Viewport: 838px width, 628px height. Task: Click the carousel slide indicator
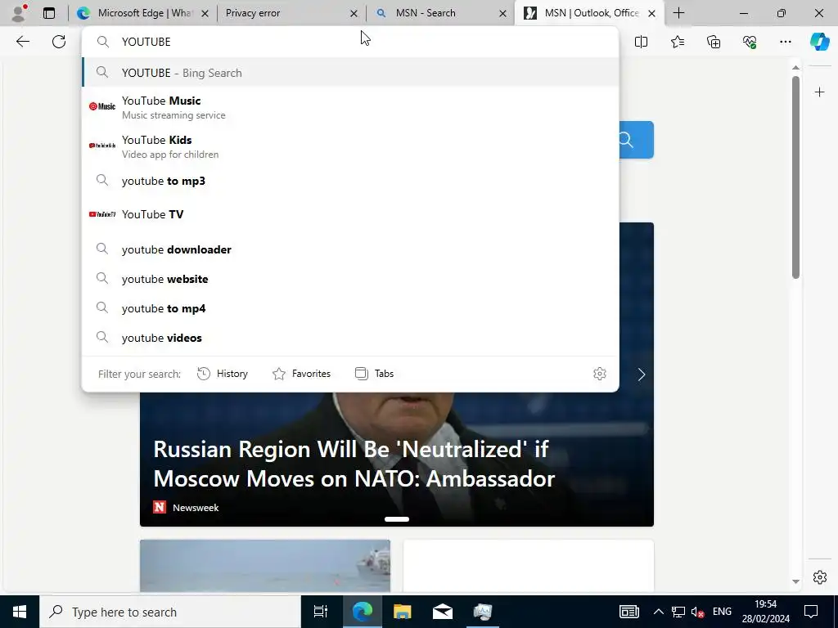tap(397, 519)
